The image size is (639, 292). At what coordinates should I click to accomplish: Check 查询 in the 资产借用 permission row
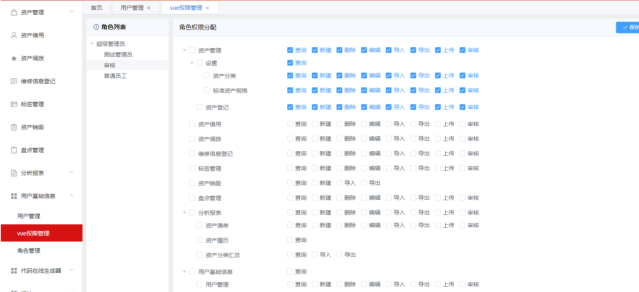pos(290,124)
